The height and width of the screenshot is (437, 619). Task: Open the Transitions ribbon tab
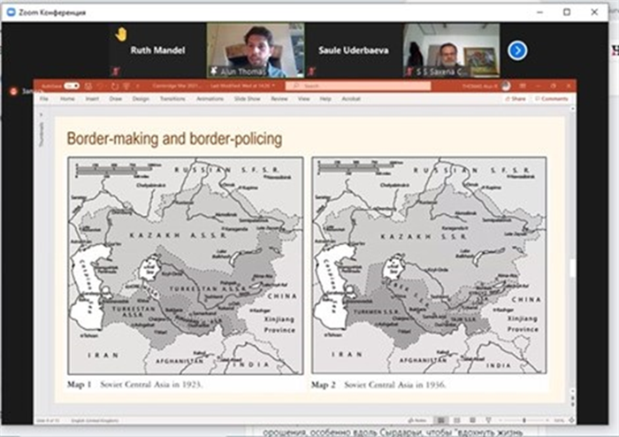click(172, 99)
